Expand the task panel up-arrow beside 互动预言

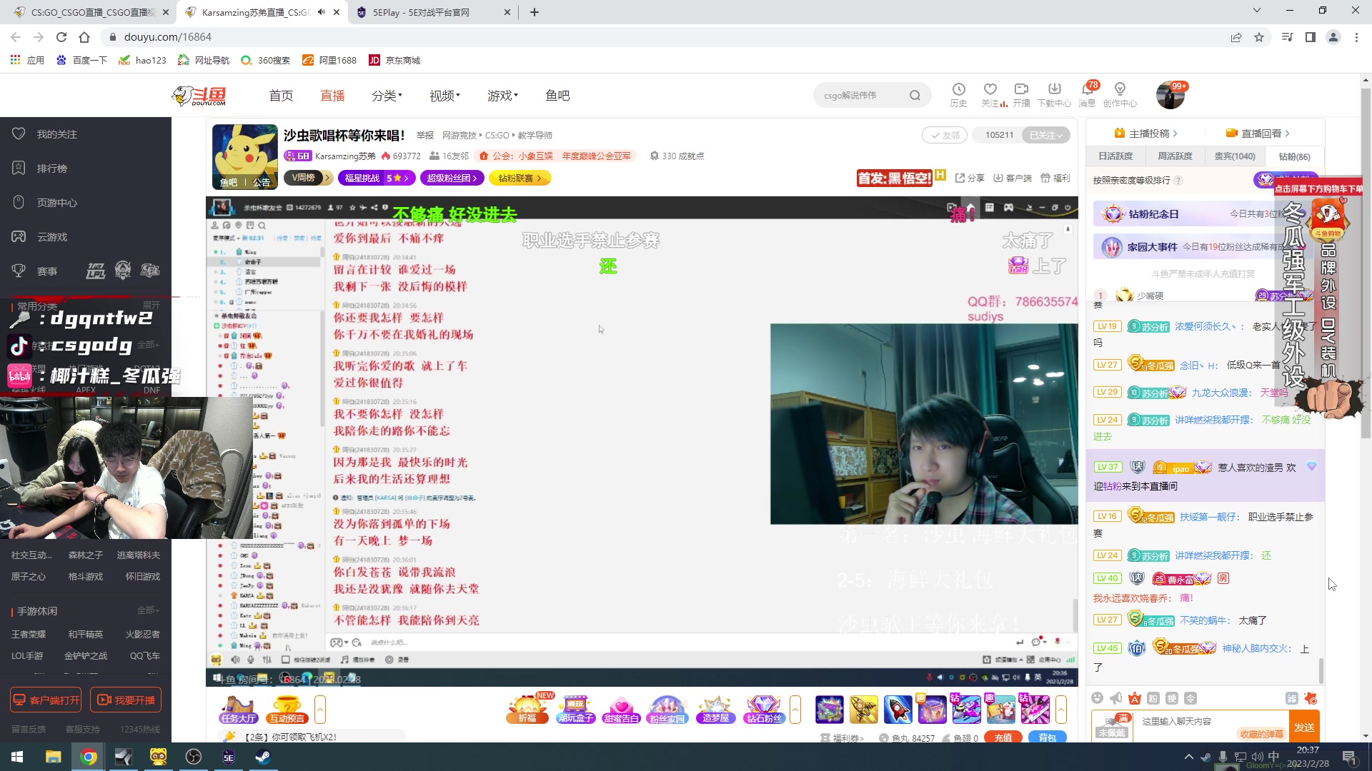click(320, 710)
